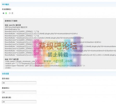Select the 否 radio button for 开启伪静态
This screenshot has height=104, width=116.
click(x=10, y=13)
